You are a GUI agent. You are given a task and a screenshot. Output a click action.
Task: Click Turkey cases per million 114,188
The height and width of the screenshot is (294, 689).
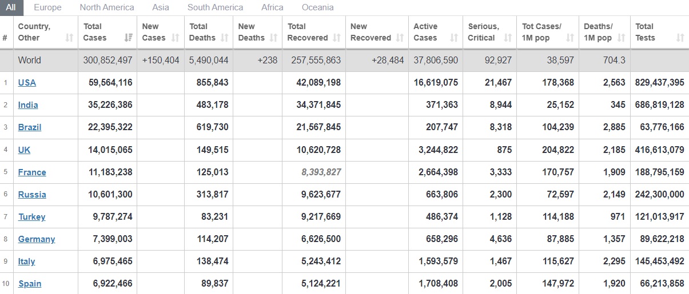[558, 216]
